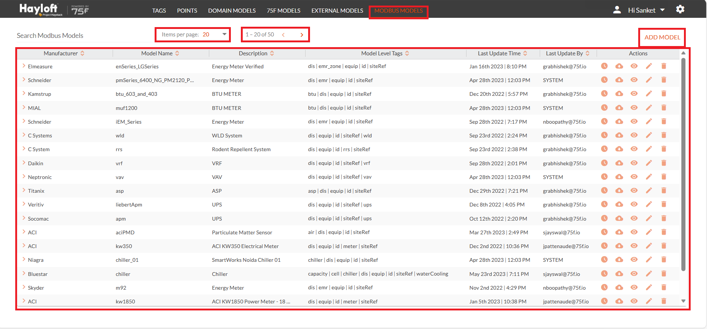Click cloud upload icon for wld row
The width and height of the screenshot is (707, 329).
619,135
